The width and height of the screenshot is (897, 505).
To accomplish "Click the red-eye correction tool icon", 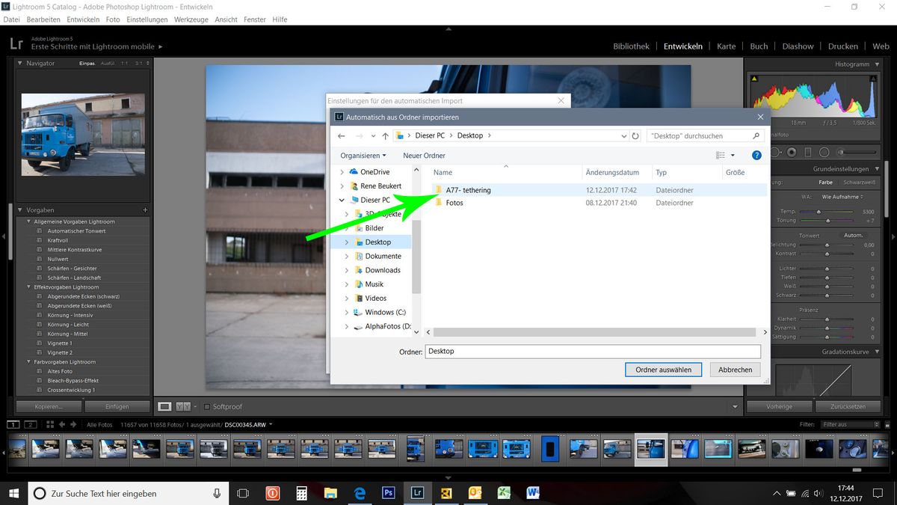I will coord(792,152).
